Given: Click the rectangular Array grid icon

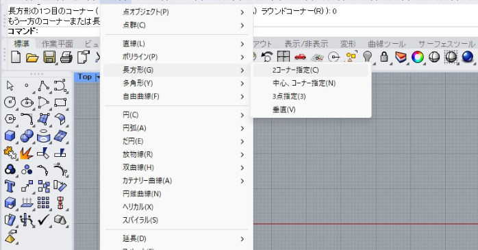Looking at the screenshot, I should [x=44, y=203].
